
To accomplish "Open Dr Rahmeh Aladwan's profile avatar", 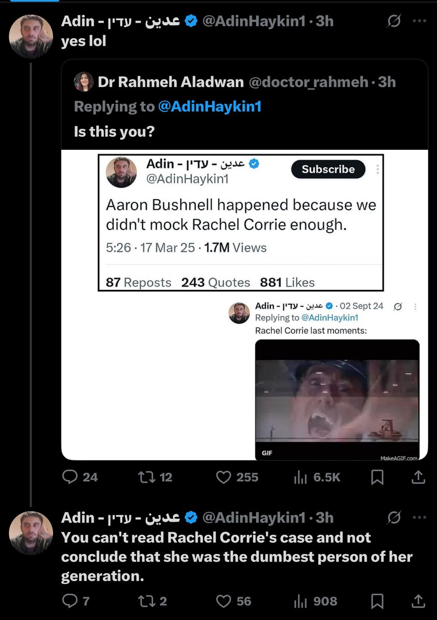I will (x=84, y=82).
